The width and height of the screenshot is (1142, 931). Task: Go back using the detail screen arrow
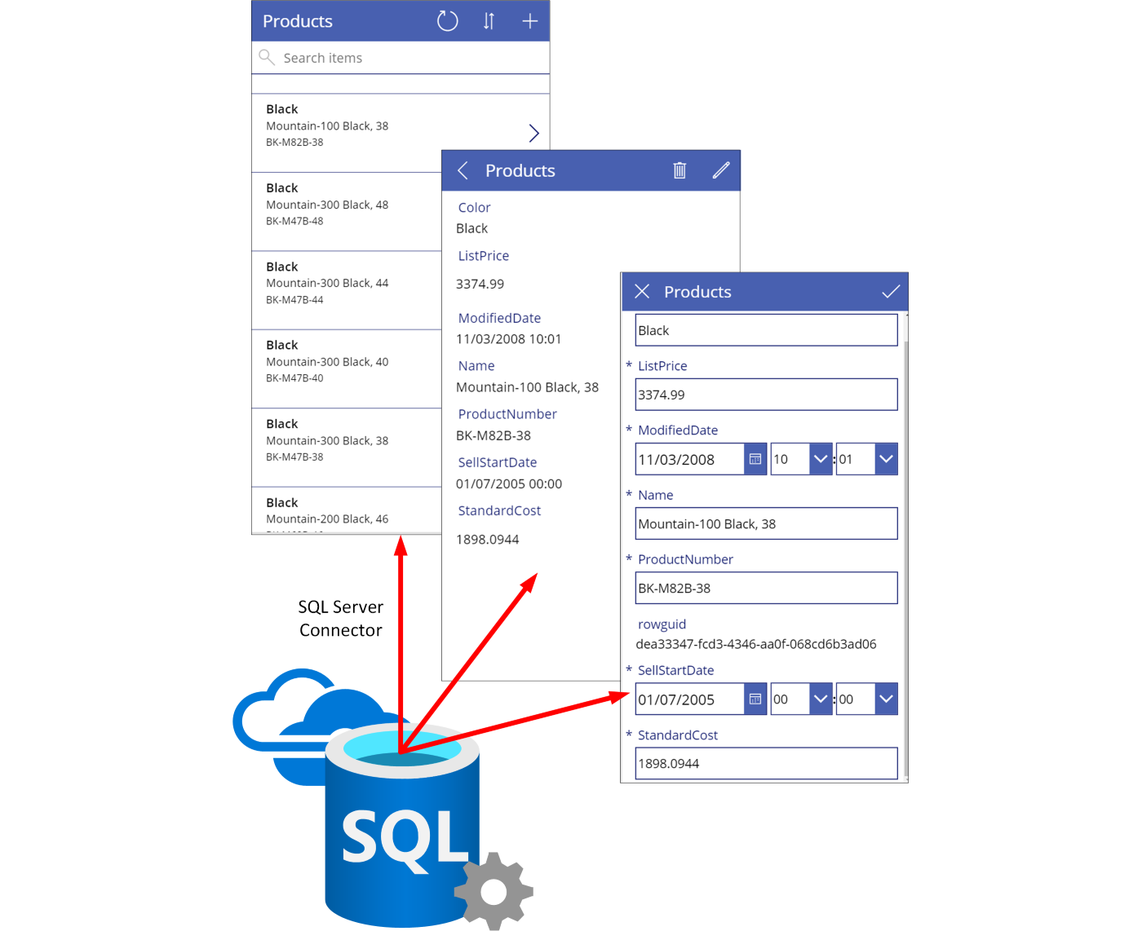coord(463,170)
